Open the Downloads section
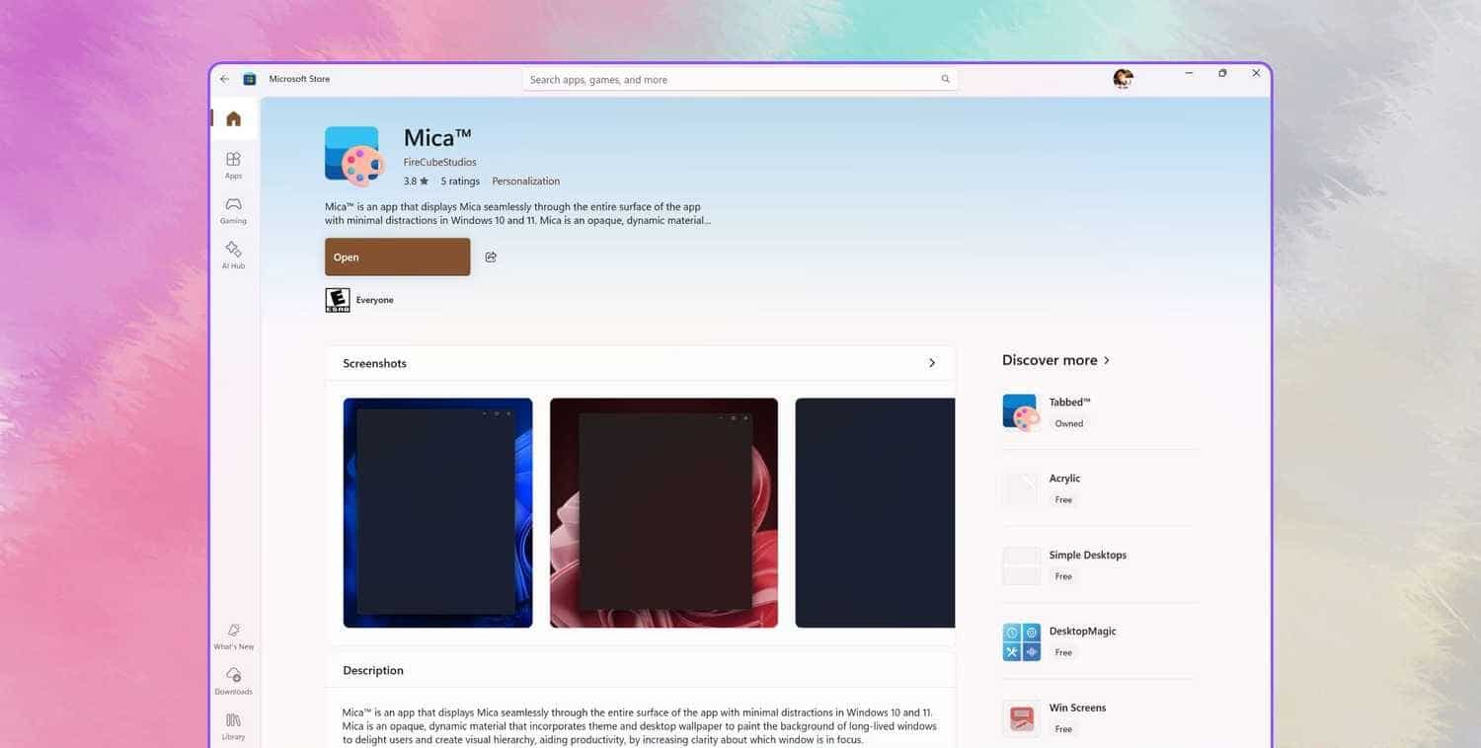This screenshot has height=748, width=1481. coord(233,680)
